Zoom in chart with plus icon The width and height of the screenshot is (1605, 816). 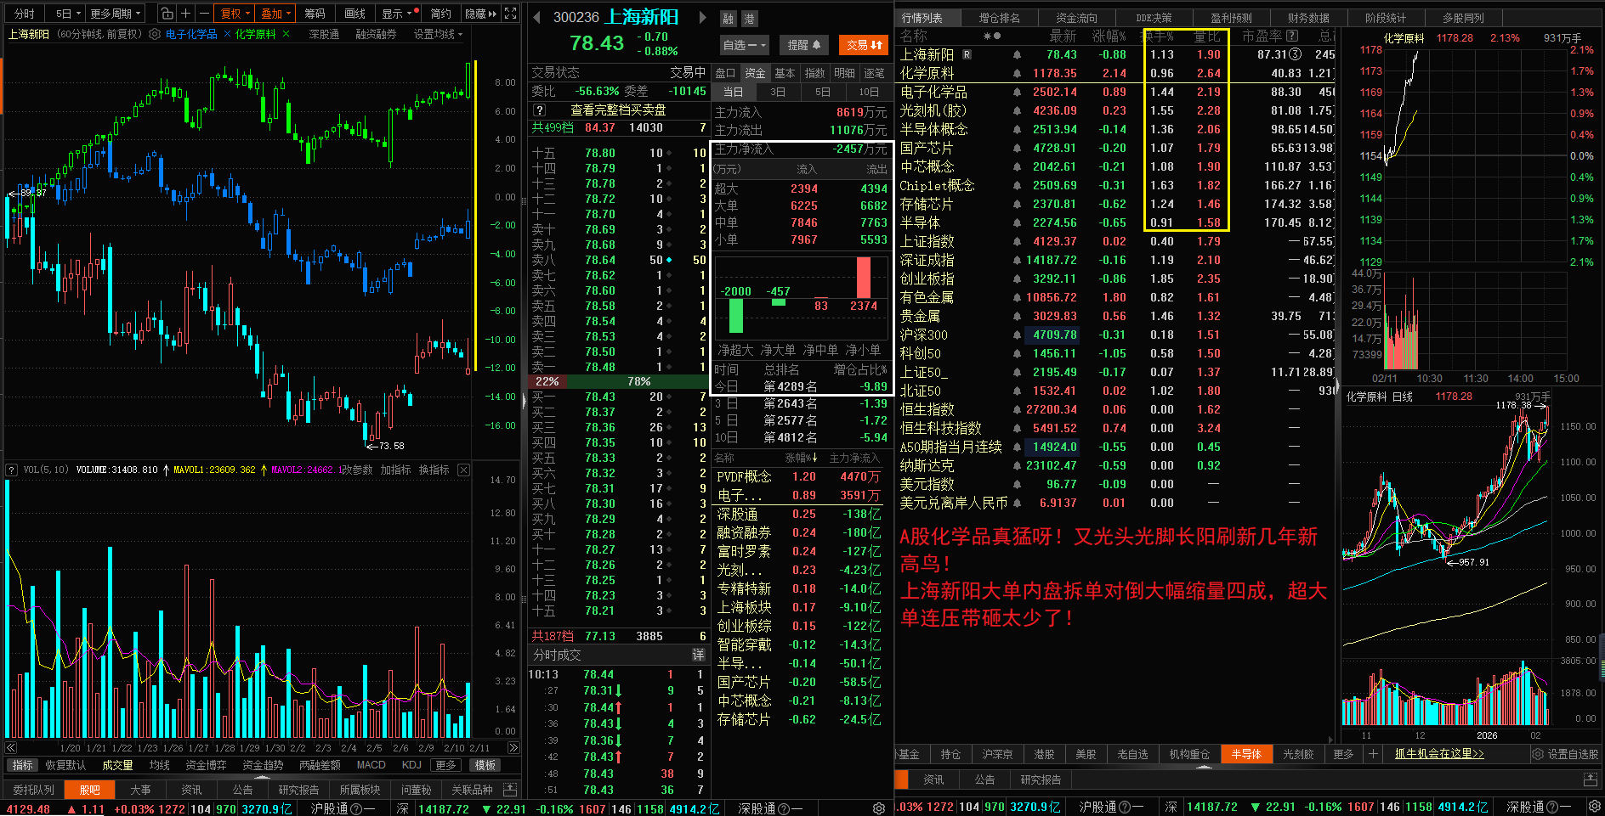[x=185, y=14]
